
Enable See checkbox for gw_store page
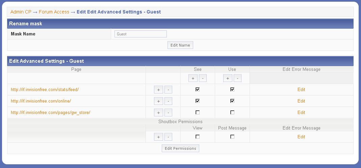coord(198,112)
